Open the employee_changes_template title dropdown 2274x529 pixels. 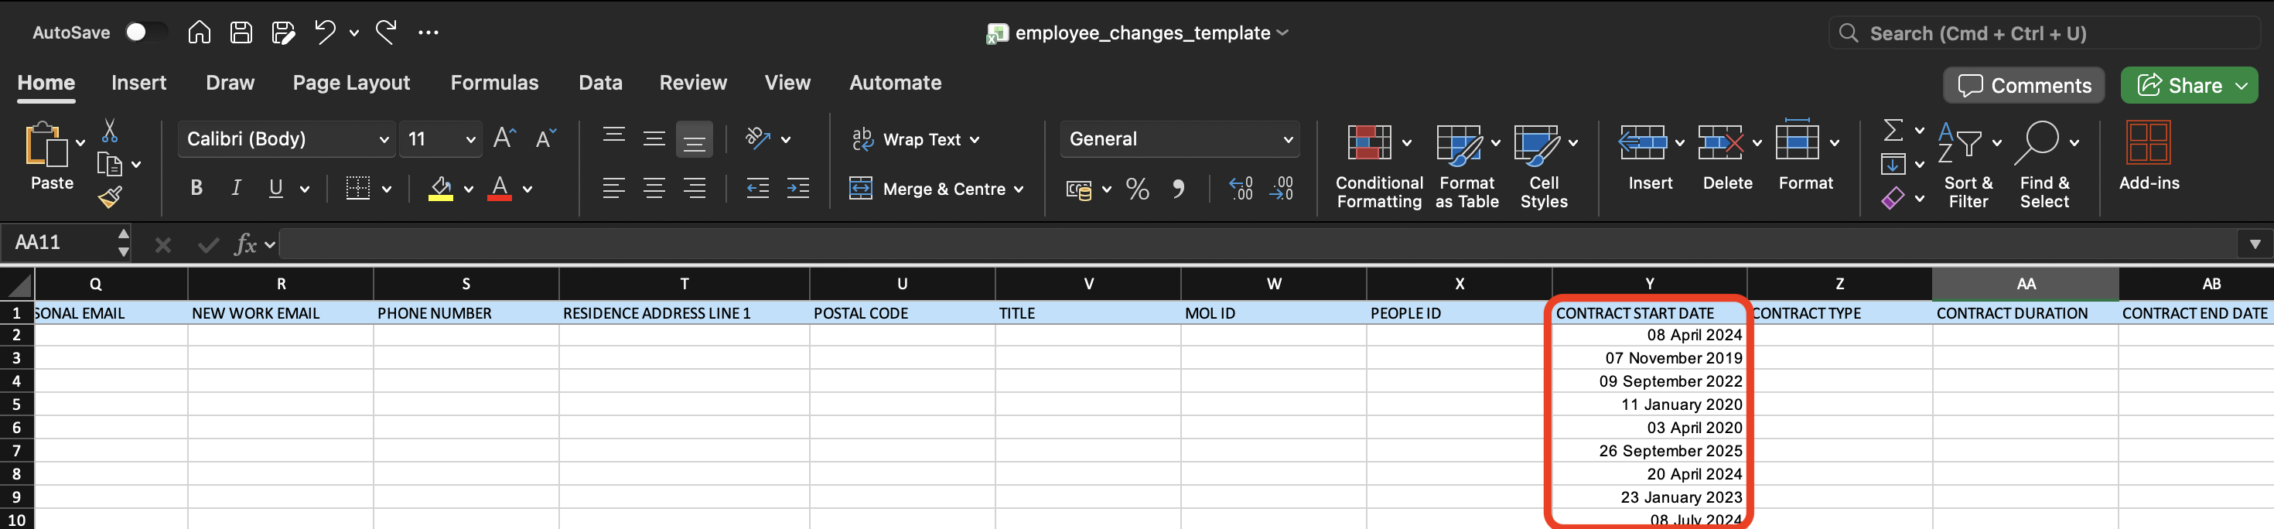coord(1282,32)
